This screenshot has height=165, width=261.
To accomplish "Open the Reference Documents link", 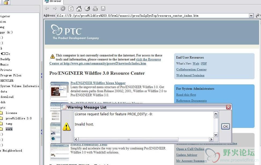I will pyautogui.click(x=192, y=101).
